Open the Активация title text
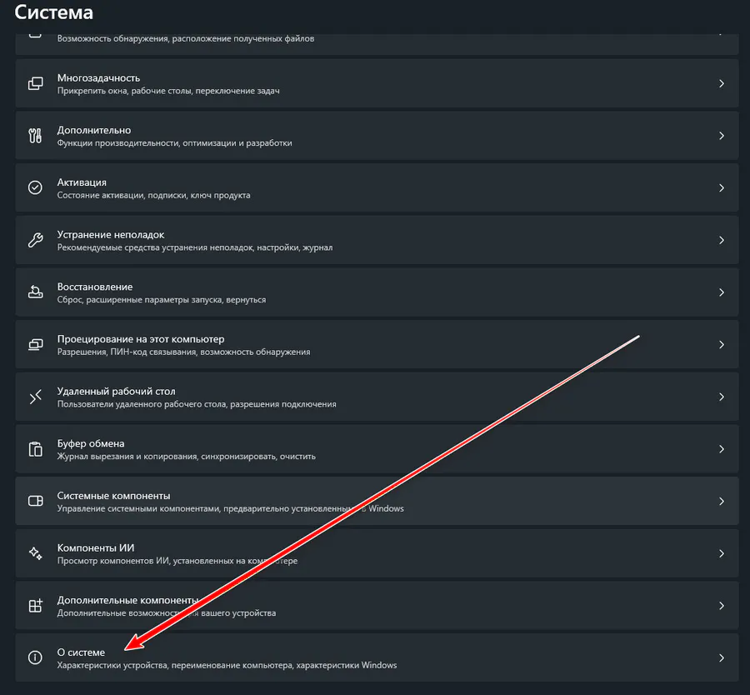The height and width of the screenshot is (695, 750). [x=82, y=182]
